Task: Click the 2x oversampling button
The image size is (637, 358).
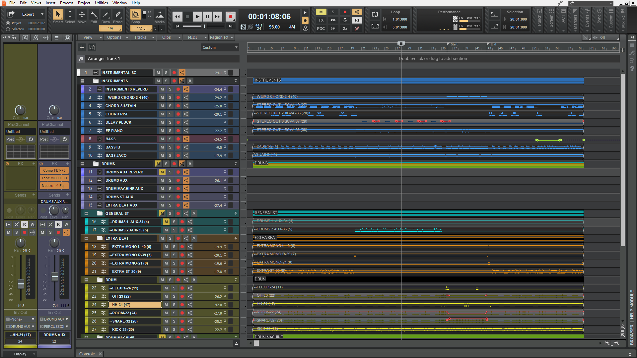Action: click(x=345, y=29)
